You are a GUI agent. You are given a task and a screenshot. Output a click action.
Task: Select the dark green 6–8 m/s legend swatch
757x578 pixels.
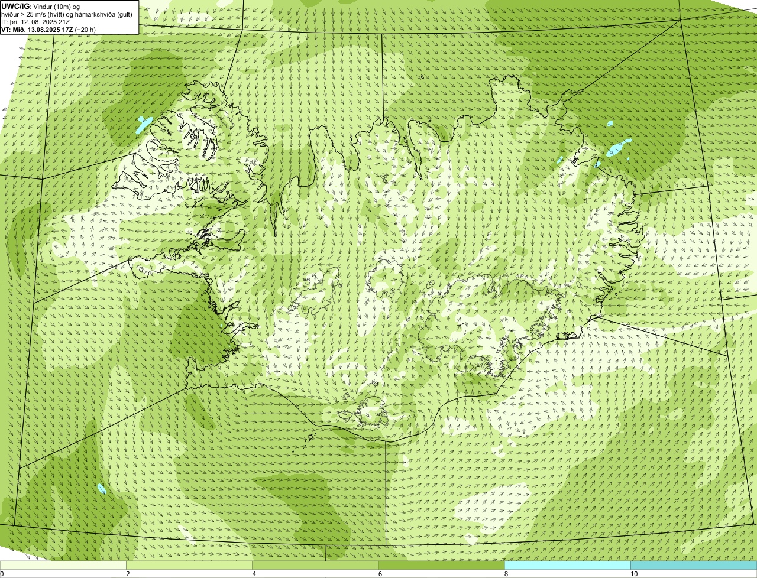(441, 565)
